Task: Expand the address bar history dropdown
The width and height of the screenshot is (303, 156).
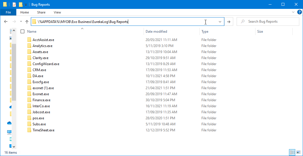Action: pos(220,22)
